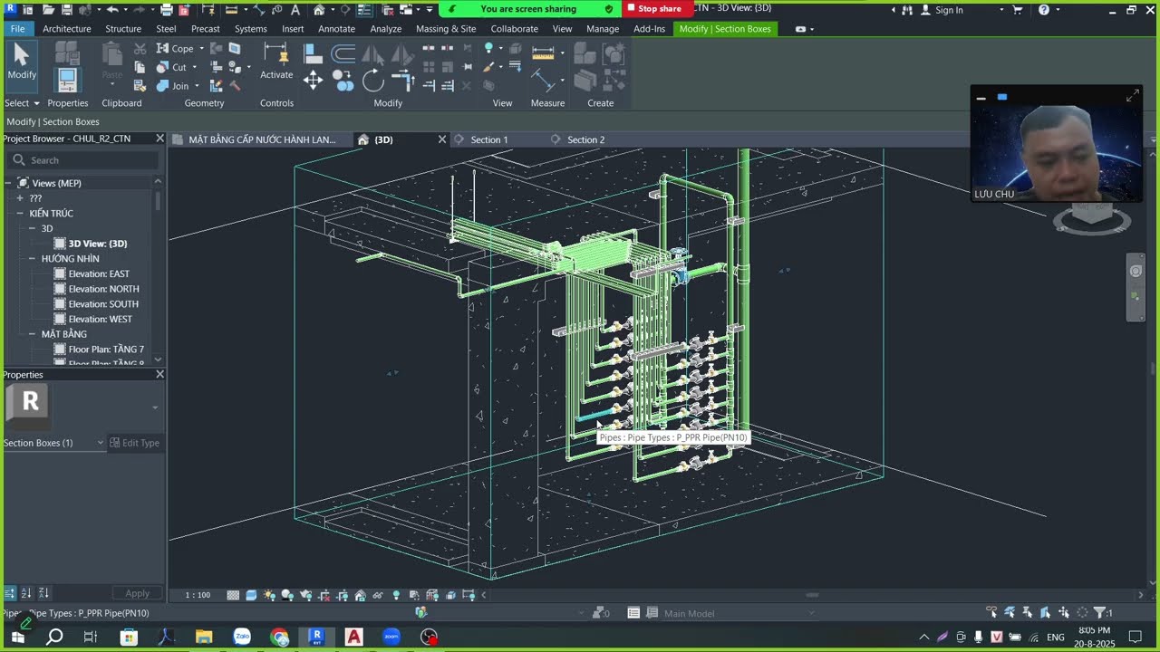Screen dimensions: 1160x652
Task: Toggle Sun Path in view control bar
Action: (x=269, y=595)
